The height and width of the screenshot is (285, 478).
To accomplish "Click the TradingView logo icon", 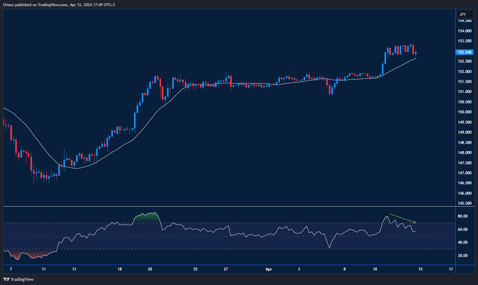I will coord(6,279).
